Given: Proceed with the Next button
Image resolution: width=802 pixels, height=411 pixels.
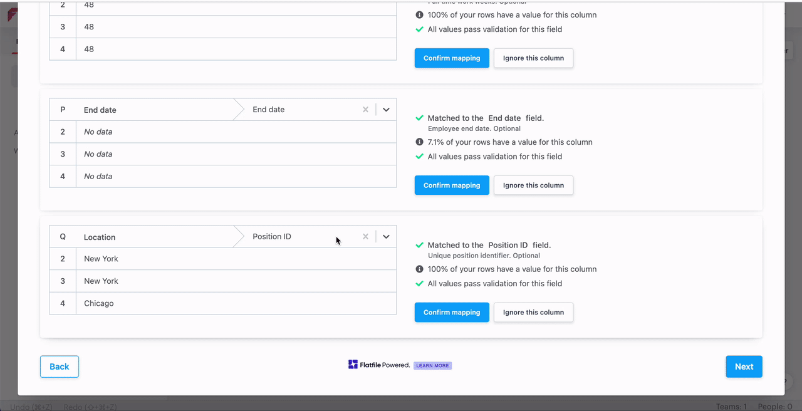Looking at the screenshot, I should [x=744, y=367].
